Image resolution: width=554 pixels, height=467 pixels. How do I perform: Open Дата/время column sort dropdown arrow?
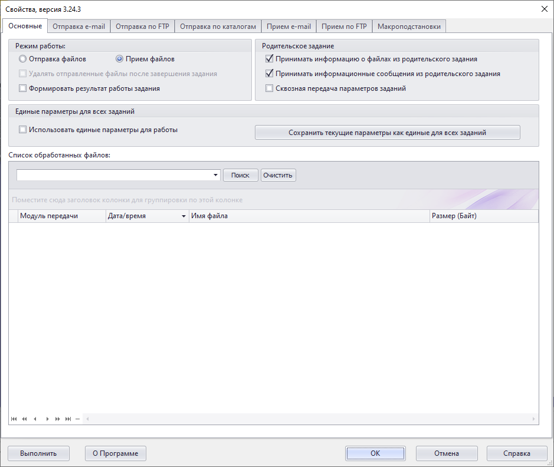pyautogui.click(x=183, y=216)
